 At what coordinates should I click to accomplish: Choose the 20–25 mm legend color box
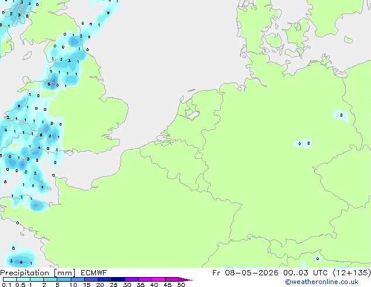coord(104,279)
